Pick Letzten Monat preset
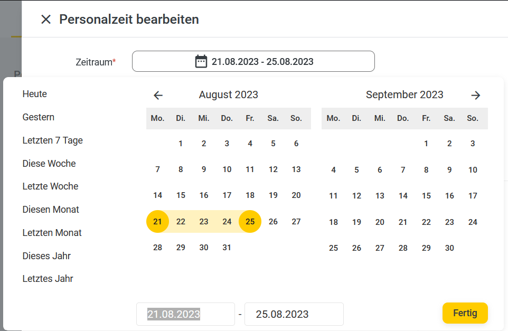This screenshot has height=331, width=508. pyautogui.click(x=52, y=233)
